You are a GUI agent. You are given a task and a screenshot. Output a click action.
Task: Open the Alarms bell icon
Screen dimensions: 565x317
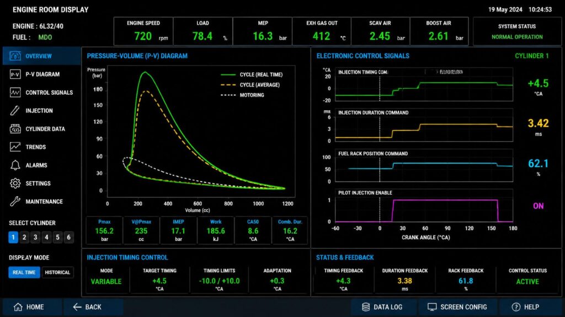tap(15, 165)
